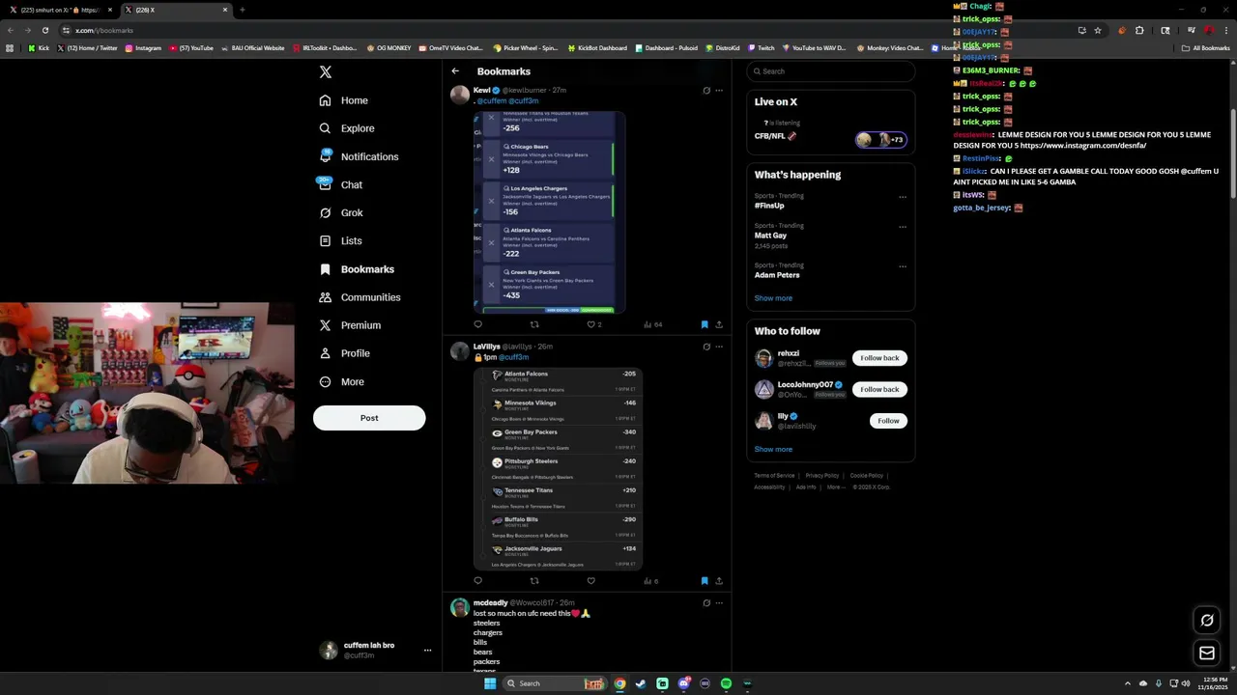Open All Bookmarks folder in browser
The width and height of the screenshot is (1237, 695).
click(1206, 48)
